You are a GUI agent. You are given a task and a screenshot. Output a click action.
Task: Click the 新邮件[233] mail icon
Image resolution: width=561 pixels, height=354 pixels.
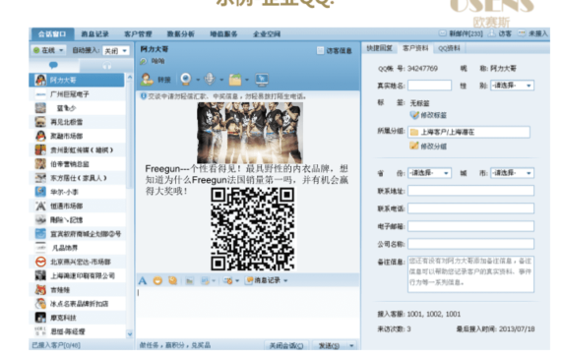click(x=443, y=33)
